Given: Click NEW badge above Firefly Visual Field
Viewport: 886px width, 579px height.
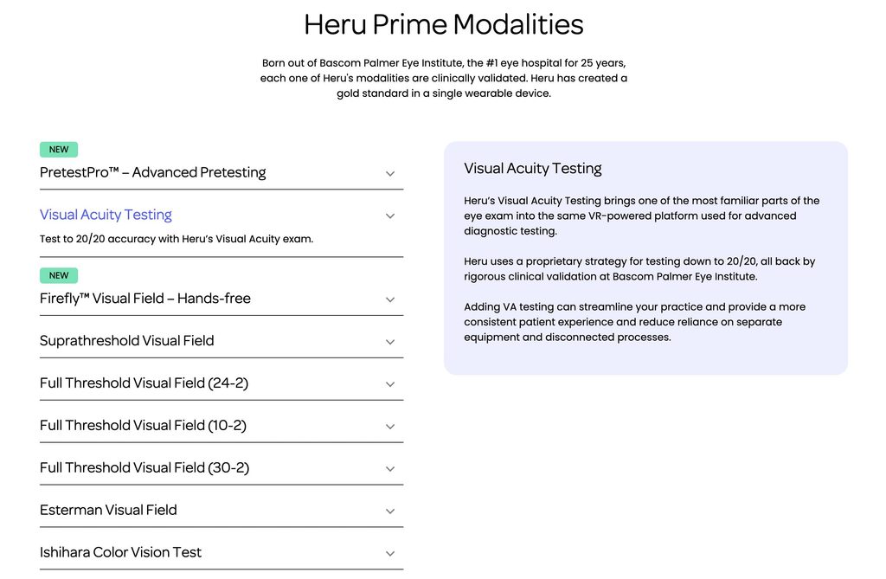Looking at the screenshot, I should 59,275.
